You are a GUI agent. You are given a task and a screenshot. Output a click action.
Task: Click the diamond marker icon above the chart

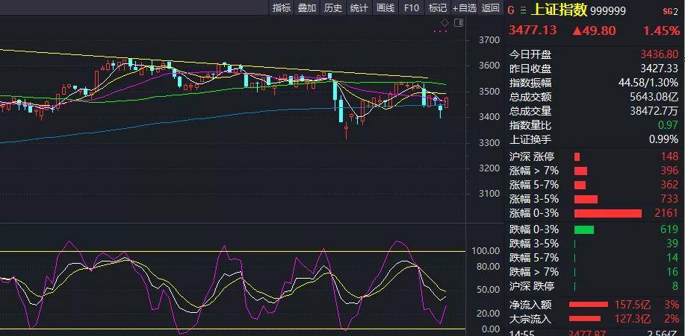pyautogui.click(x=445, y=23)
